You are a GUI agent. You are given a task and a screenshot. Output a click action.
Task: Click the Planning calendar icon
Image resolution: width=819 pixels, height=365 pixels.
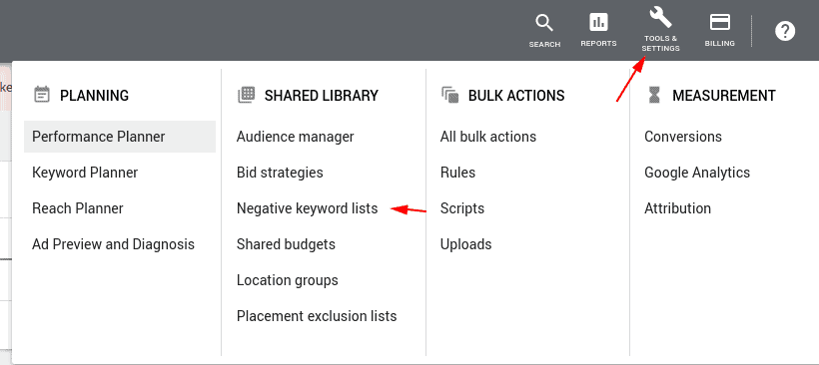(x=42, y=95)
